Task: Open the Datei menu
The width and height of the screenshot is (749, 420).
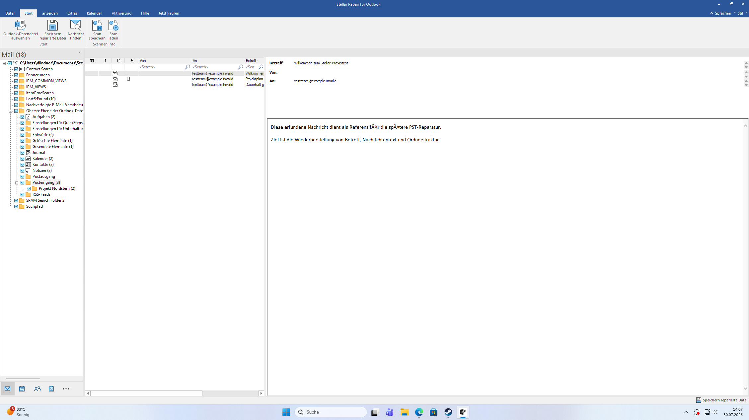Action: [10, 13]
